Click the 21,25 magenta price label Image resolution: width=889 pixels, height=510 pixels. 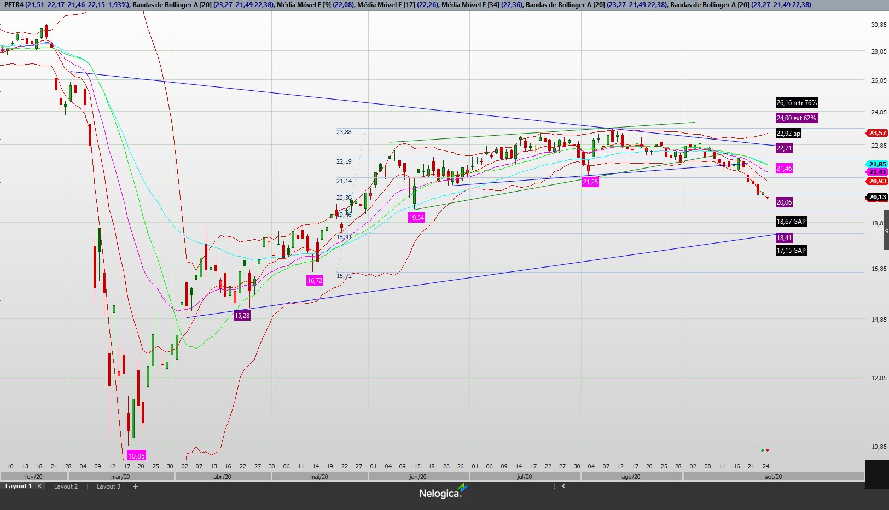(590, 182)
